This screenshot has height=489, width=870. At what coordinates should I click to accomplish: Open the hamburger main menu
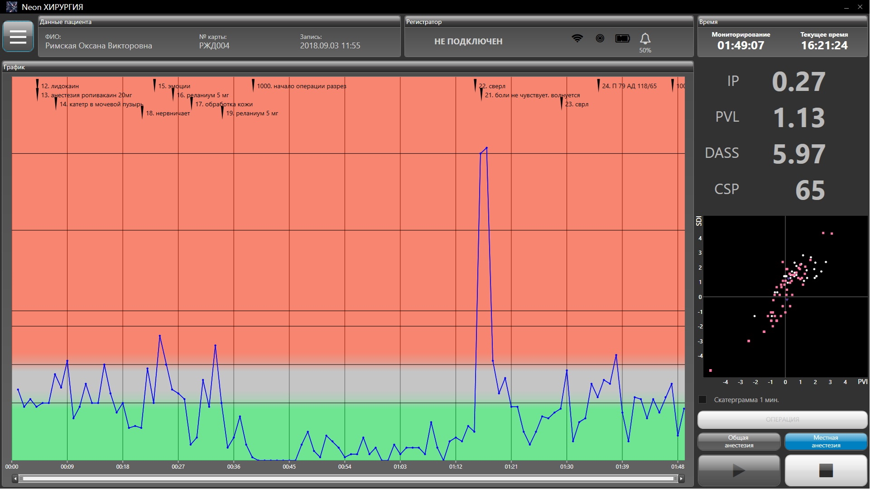click(18, 36)
